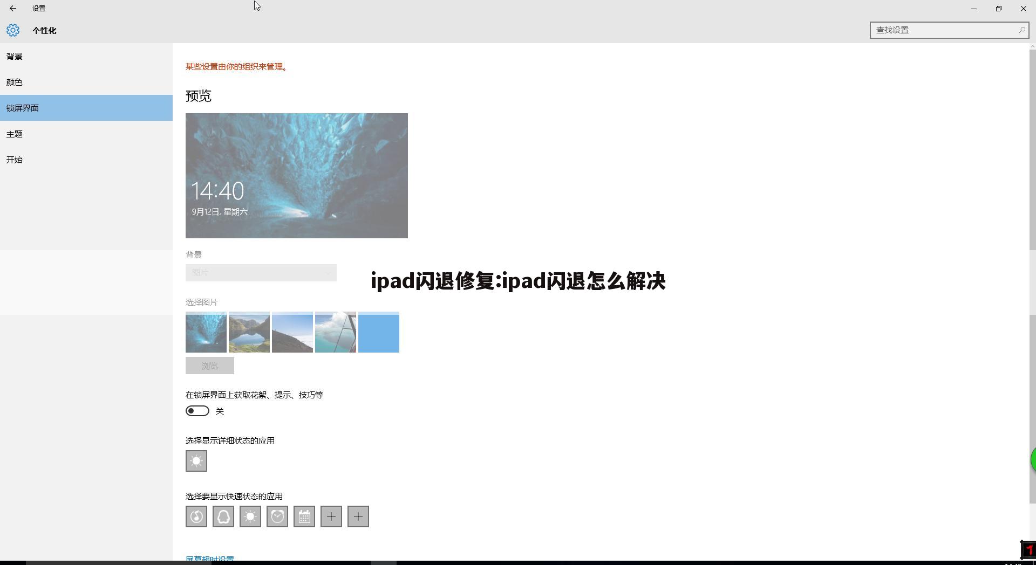Click the QQ penguin quick status icon
Viewport: 1036px width, 565px height.
point(223,516)
